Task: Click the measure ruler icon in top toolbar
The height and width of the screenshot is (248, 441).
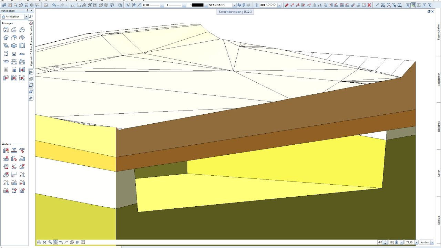Action: click(73, 5)
